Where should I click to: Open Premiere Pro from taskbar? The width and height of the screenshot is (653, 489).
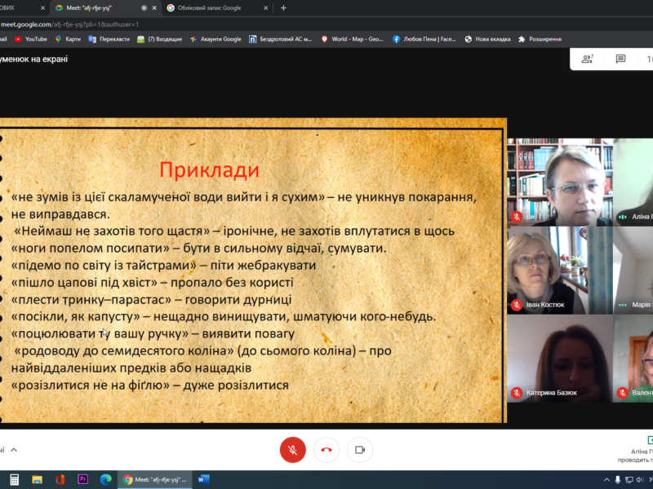[x=82, y=479]
